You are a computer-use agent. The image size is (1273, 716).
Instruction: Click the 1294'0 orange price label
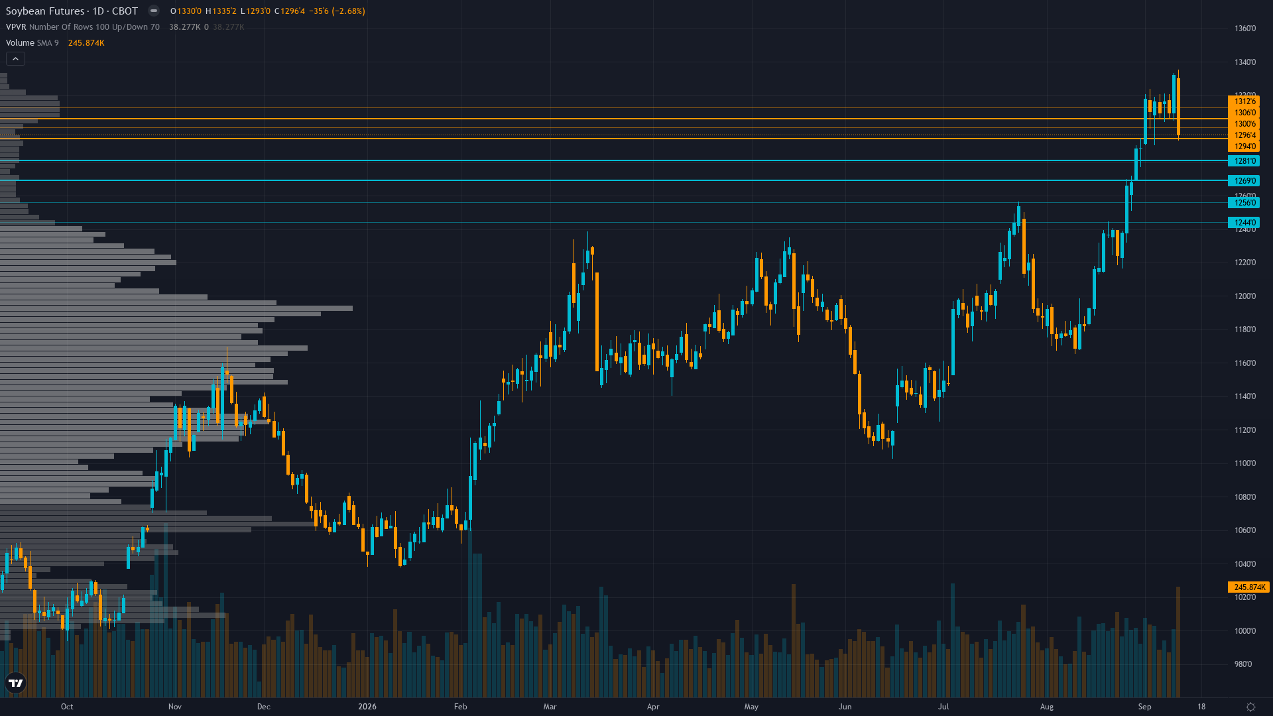[1244, 147]
